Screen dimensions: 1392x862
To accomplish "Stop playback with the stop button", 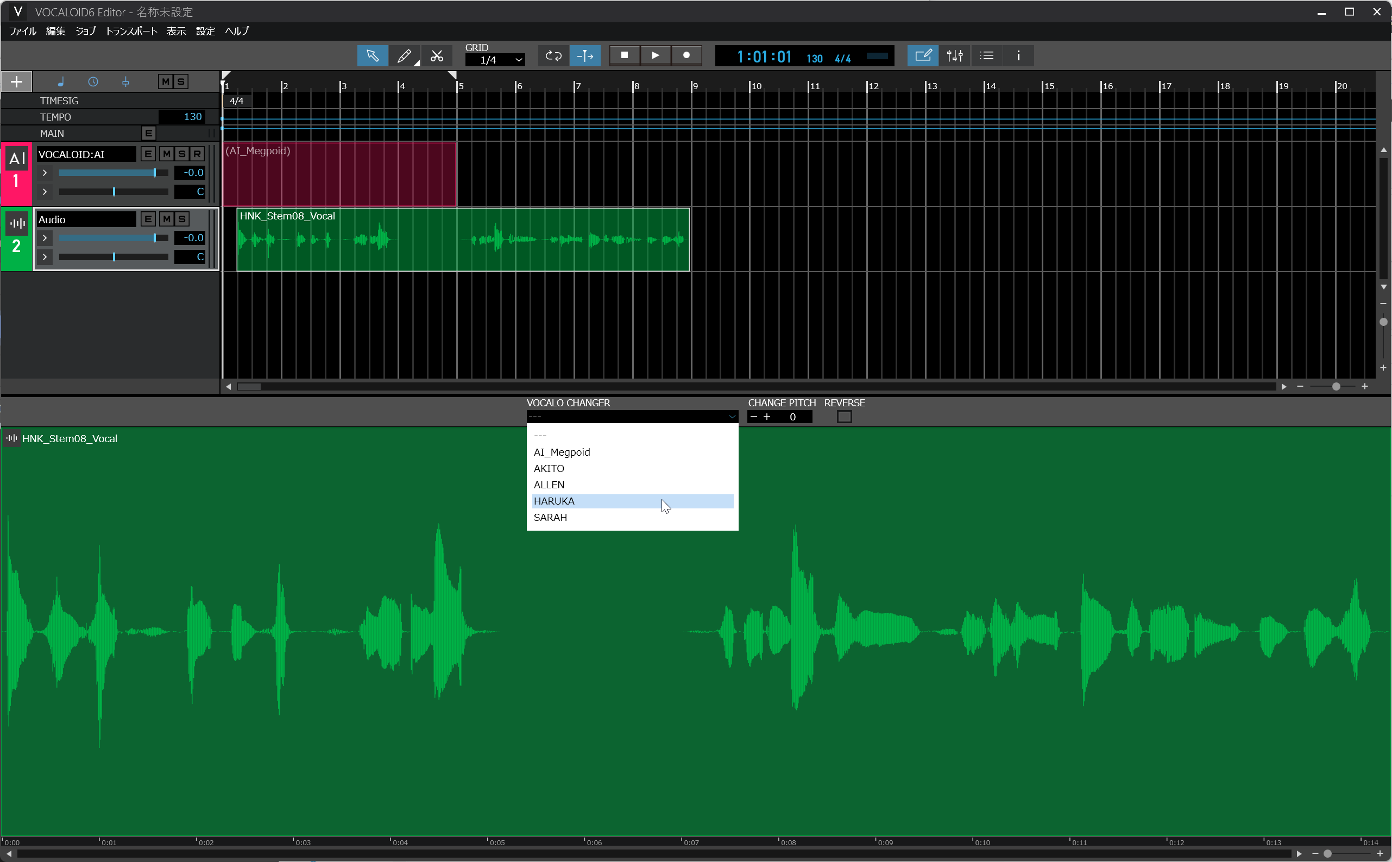I will pyautogui.click(x=625, y=55).
